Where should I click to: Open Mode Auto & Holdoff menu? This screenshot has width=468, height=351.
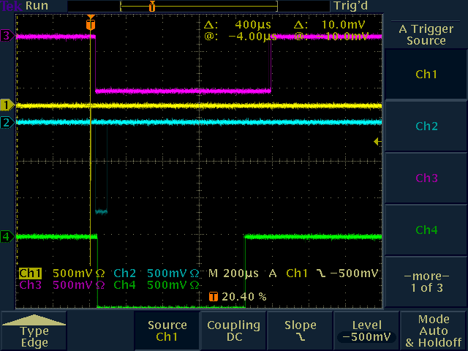pyautogui.click(x=434, y=331)
